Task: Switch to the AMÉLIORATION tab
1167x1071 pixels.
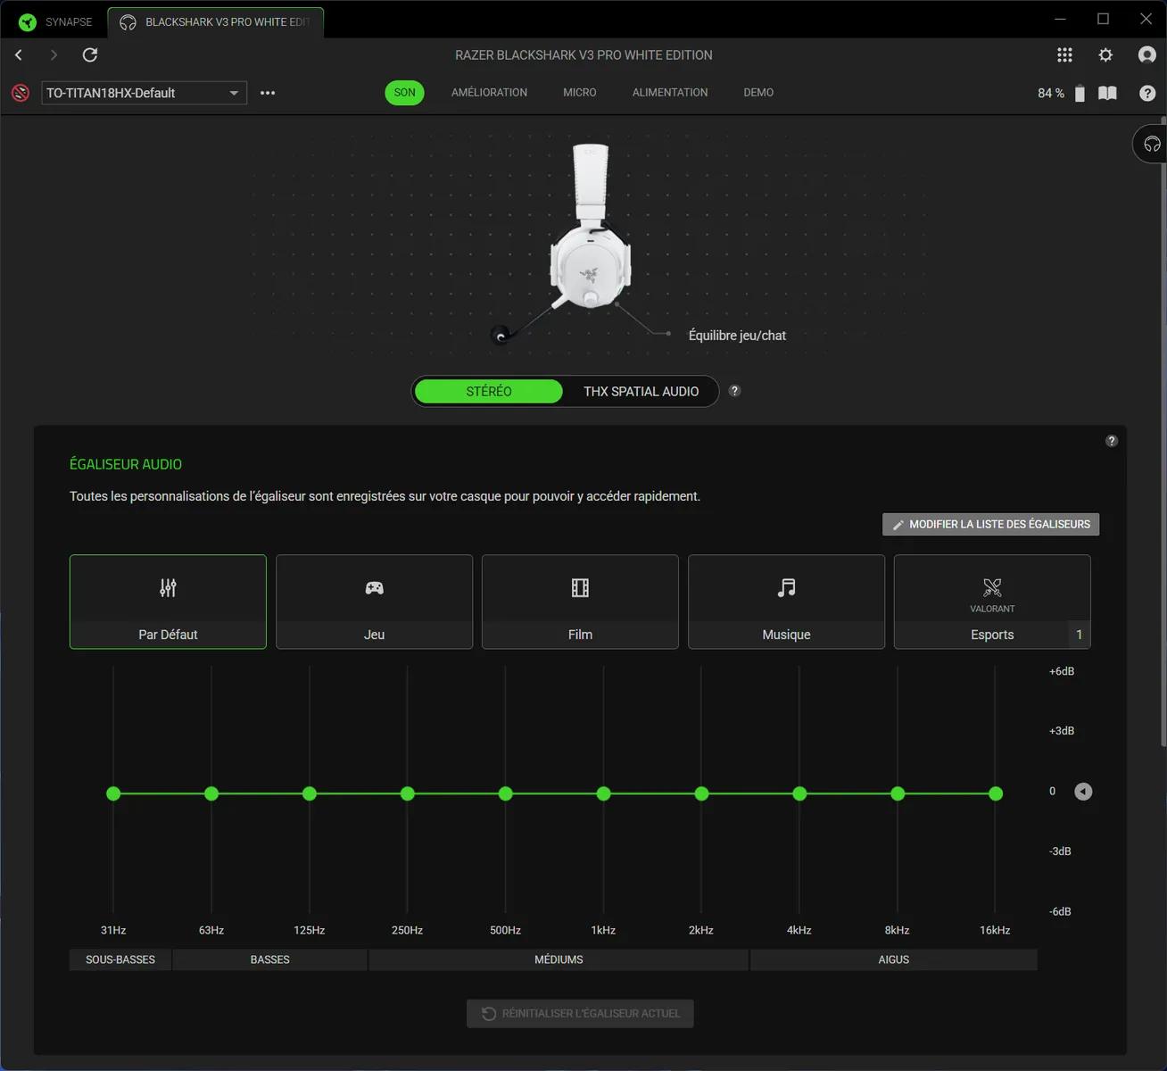Action: (489, 93)
